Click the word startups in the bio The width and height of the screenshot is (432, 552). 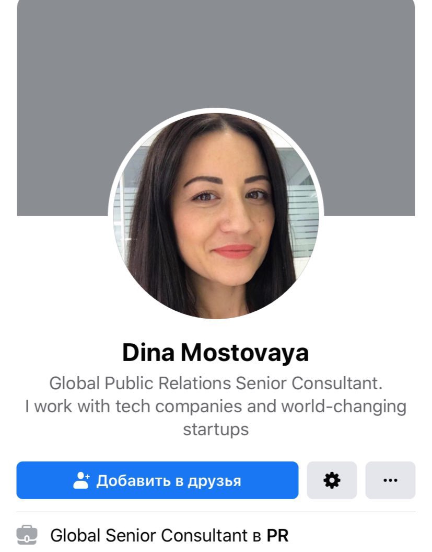pos(216,430)
